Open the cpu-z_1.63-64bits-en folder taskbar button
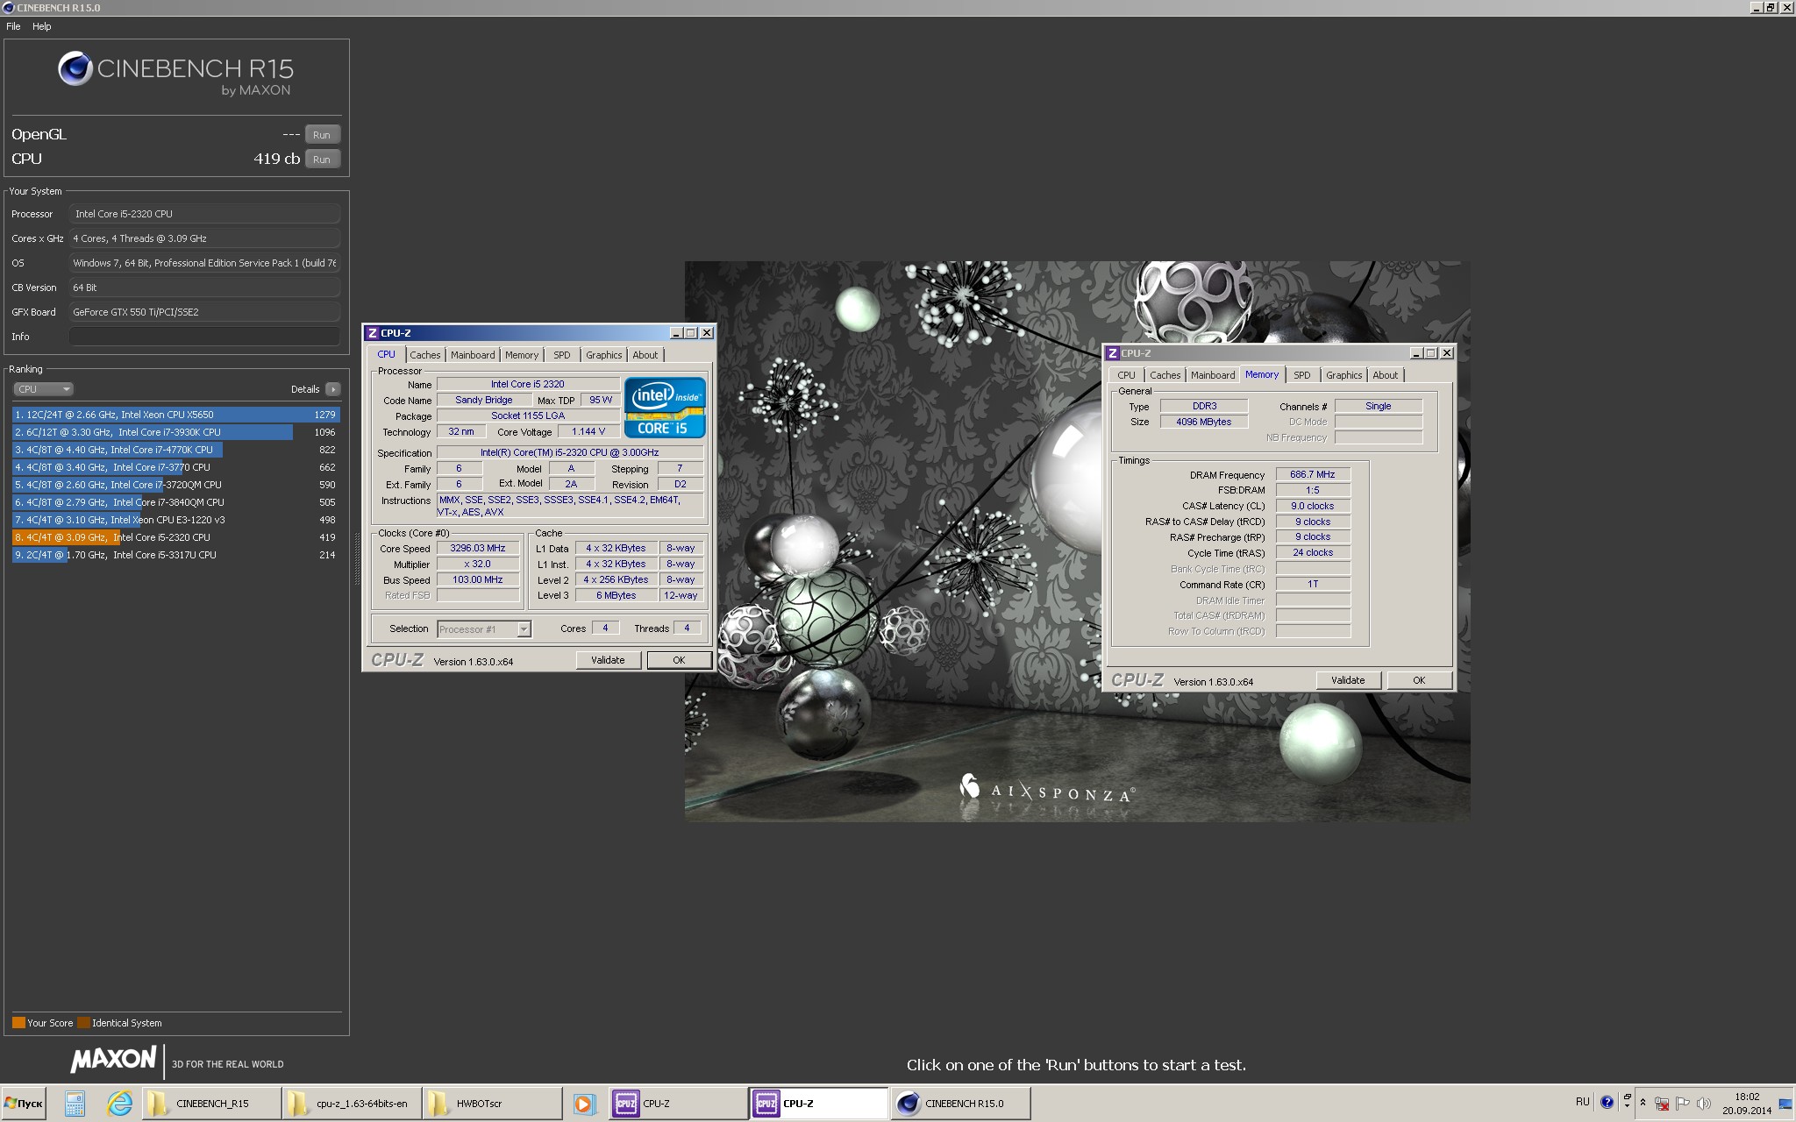1796x1122 pixels. [352, 1104]
